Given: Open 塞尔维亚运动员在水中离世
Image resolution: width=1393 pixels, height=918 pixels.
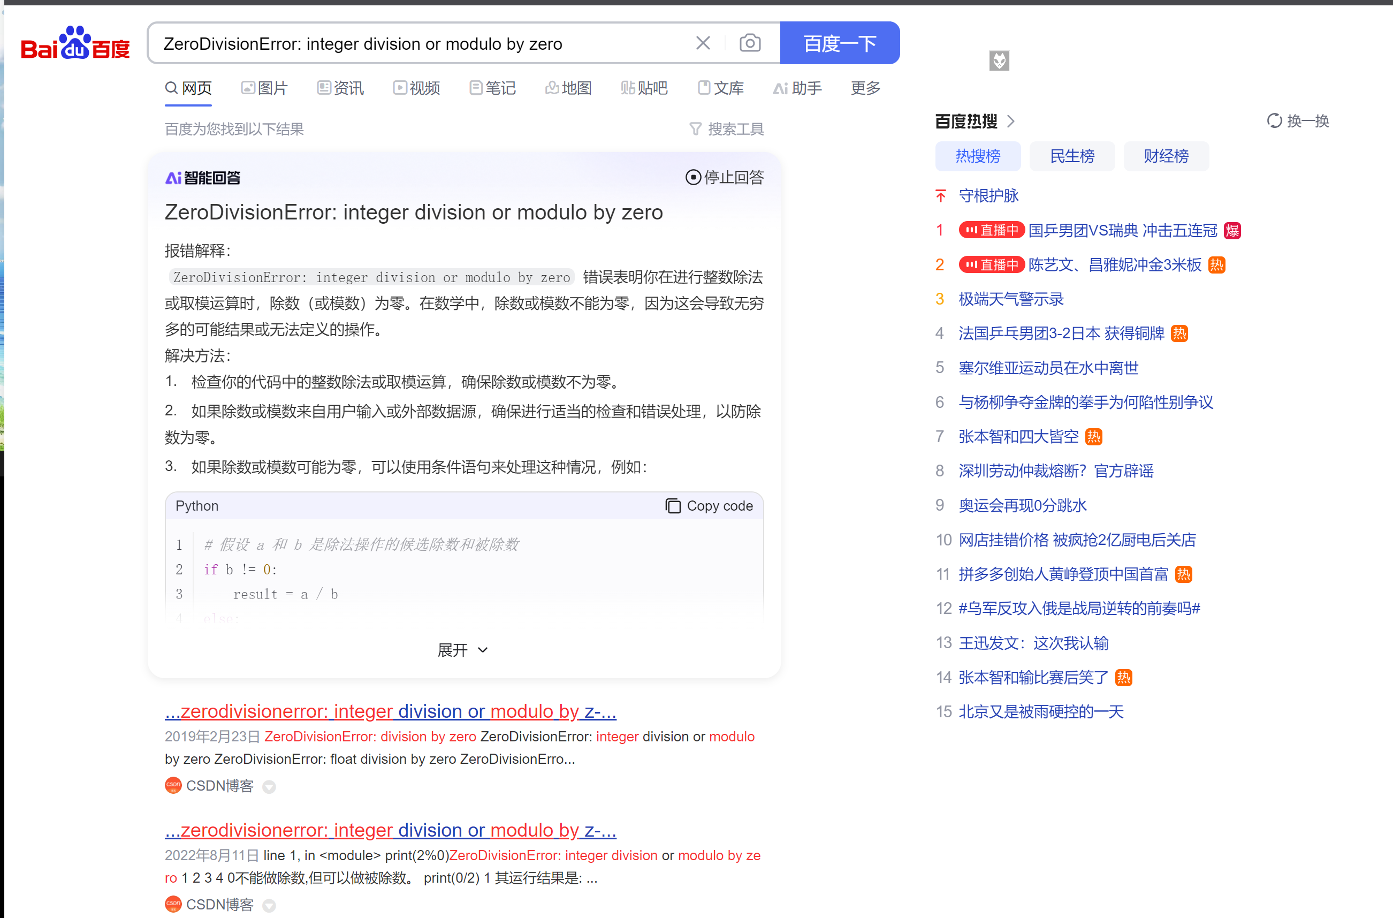Looking at the screenshot, I should tap(1048, 368).
